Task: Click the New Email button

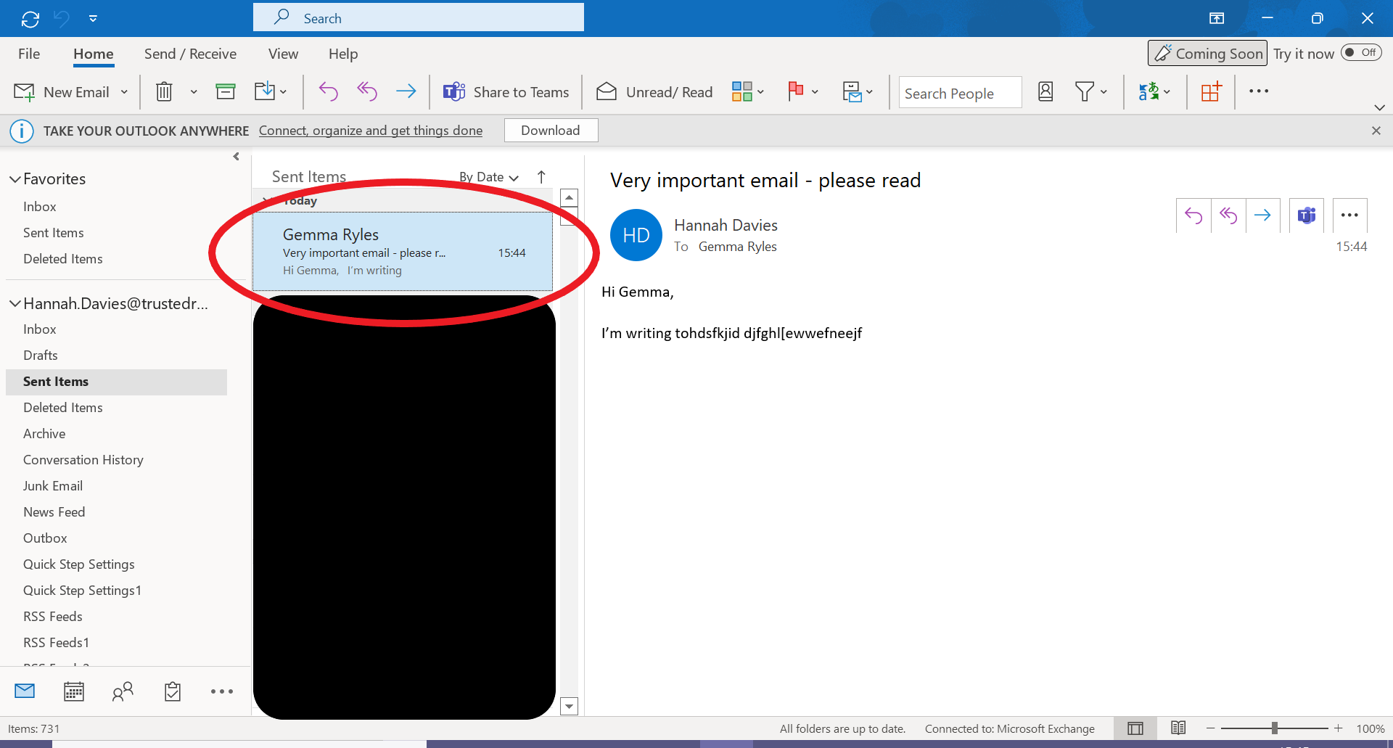Action: pos(62,92)
